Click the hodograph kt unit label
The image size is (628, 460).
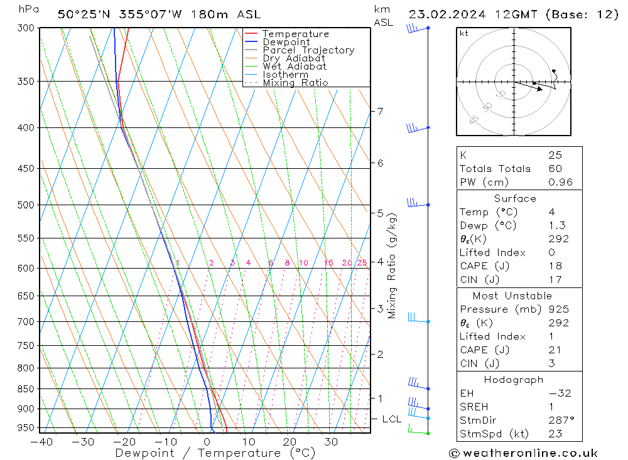click(464, 33)
